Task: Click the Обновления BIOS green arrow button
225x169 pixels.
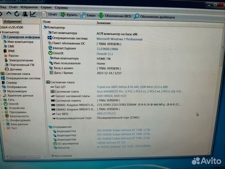Action: (115, 16)
